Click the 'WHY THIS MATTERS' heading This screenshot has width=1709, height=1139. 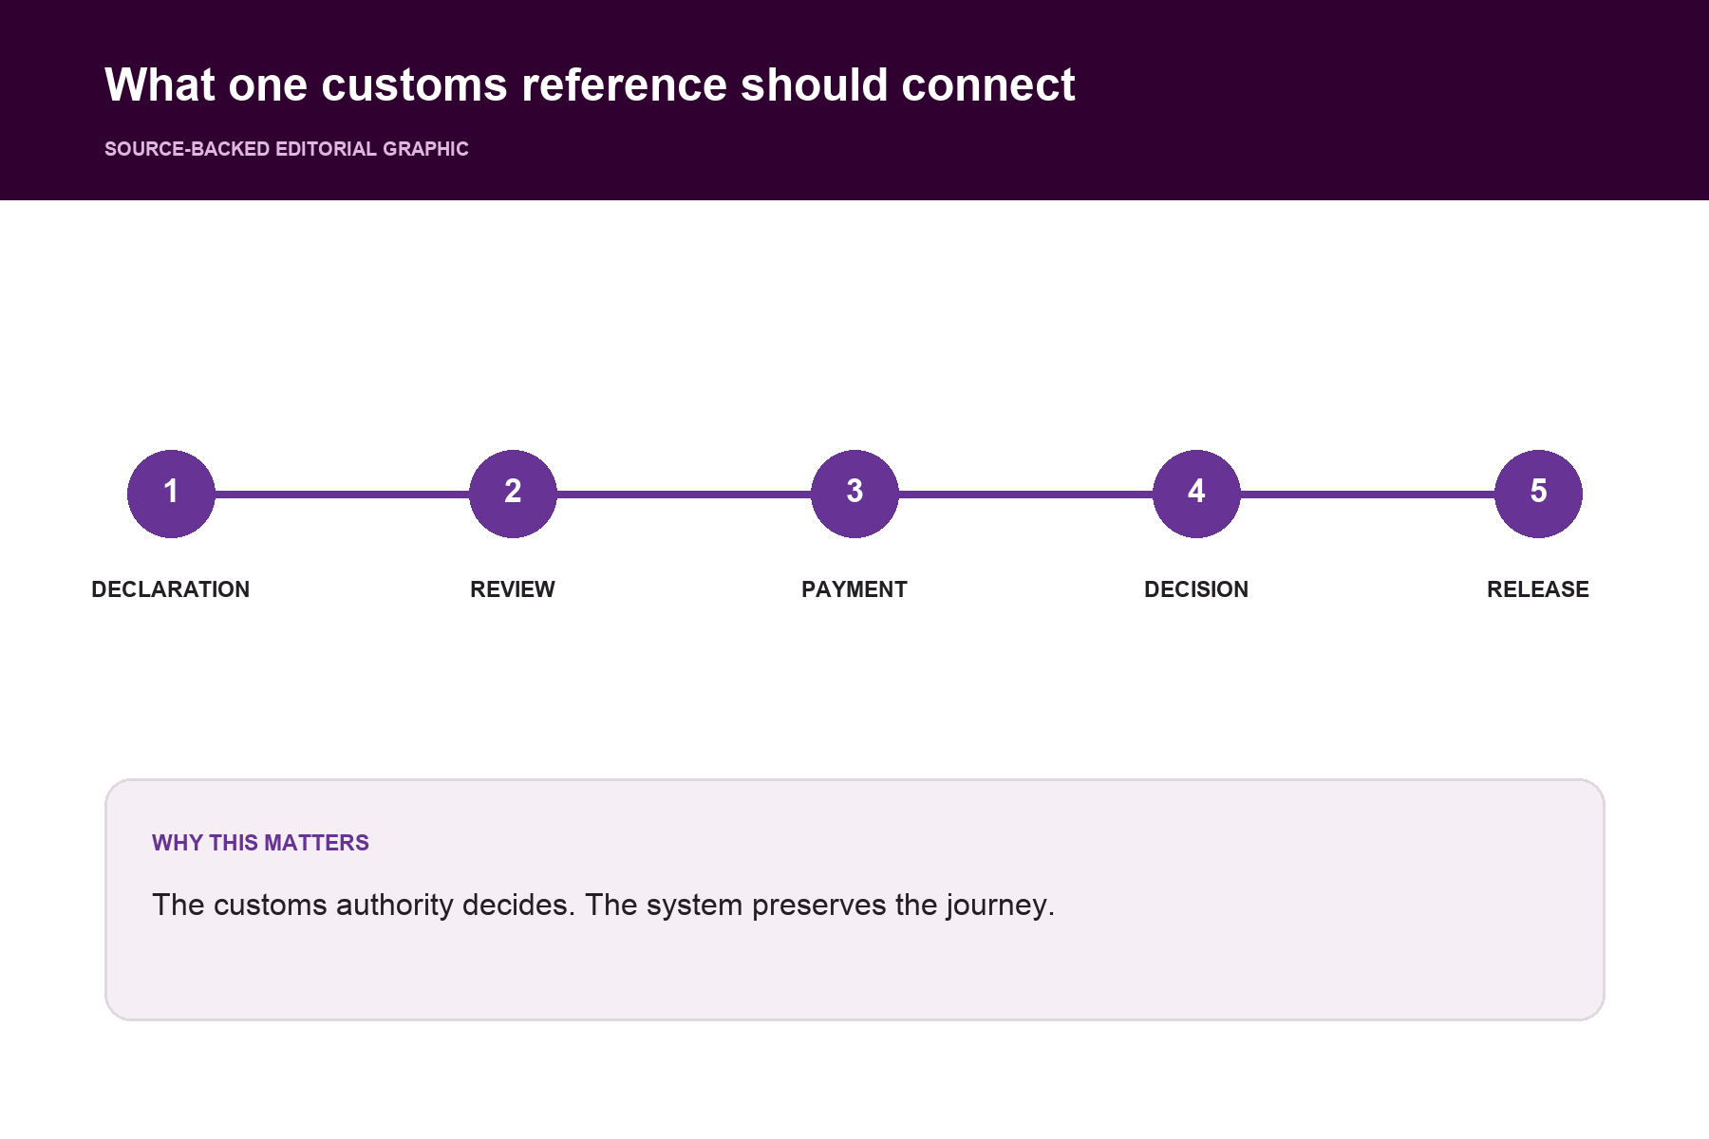coord(260,843)
